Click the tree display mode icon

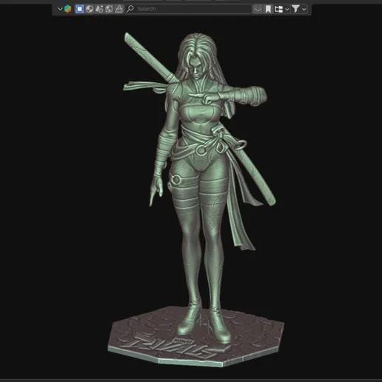tap(279, 9)
